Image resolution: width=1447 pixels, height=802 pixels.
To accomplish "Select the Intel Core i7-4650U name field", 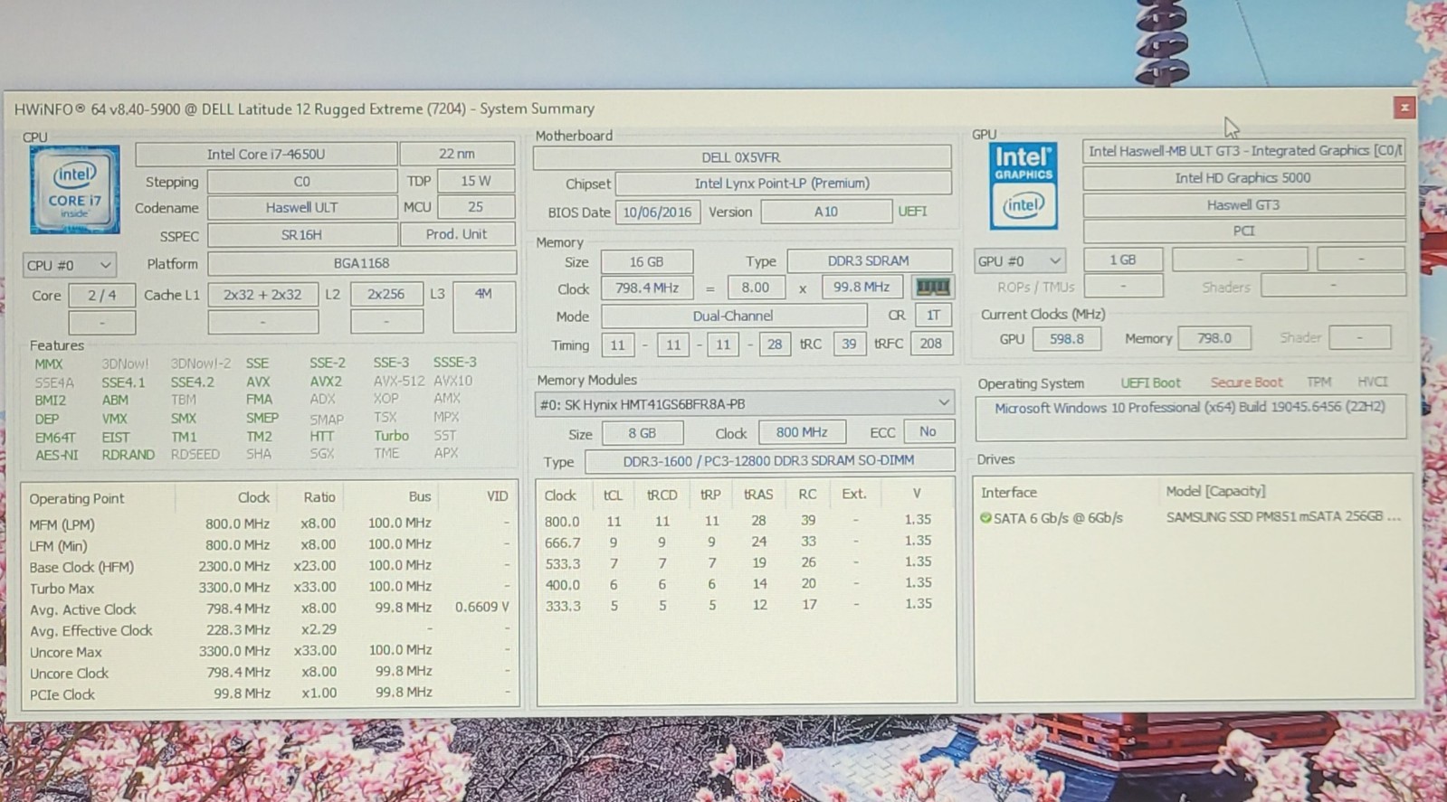I will (266, 154).
